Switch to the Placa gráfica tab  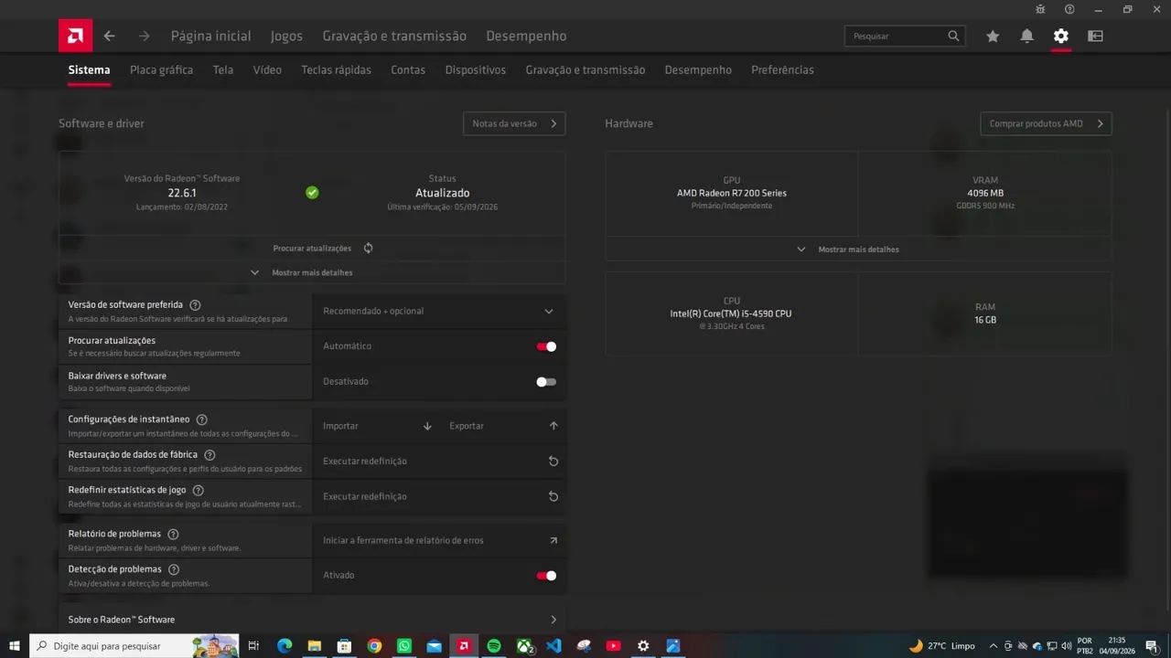(x=161, y=69)
